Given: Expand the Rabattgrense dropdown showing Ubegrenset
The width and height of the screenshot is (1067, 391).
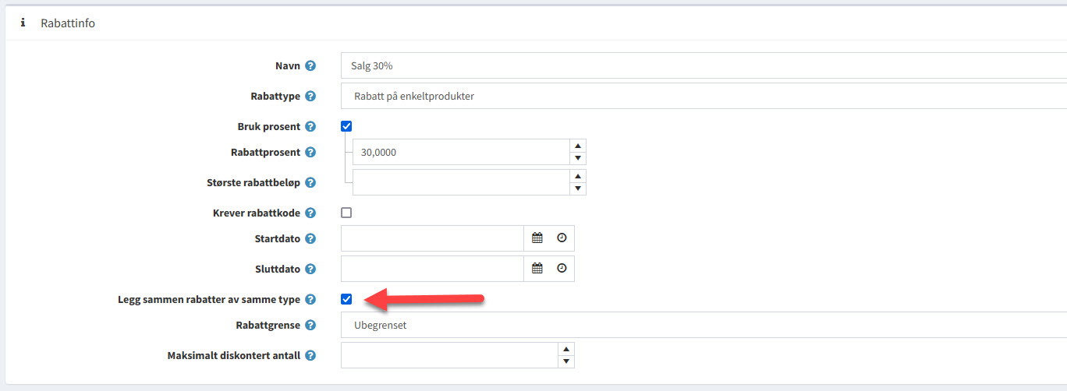Looking at the screenshot, I should coord(702,326).
